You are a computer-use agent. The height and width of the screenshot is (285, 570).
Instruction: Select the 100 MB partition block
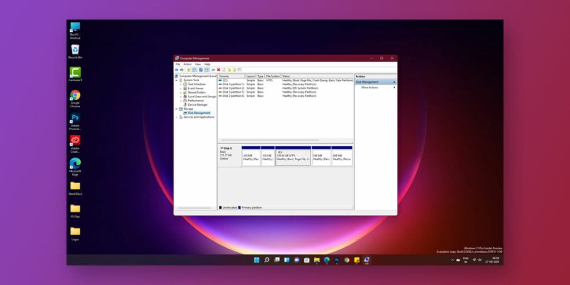268,156
